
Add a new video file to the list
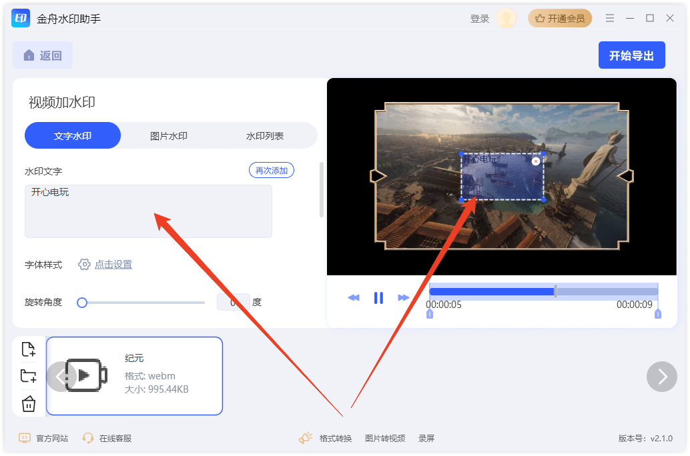29,349
